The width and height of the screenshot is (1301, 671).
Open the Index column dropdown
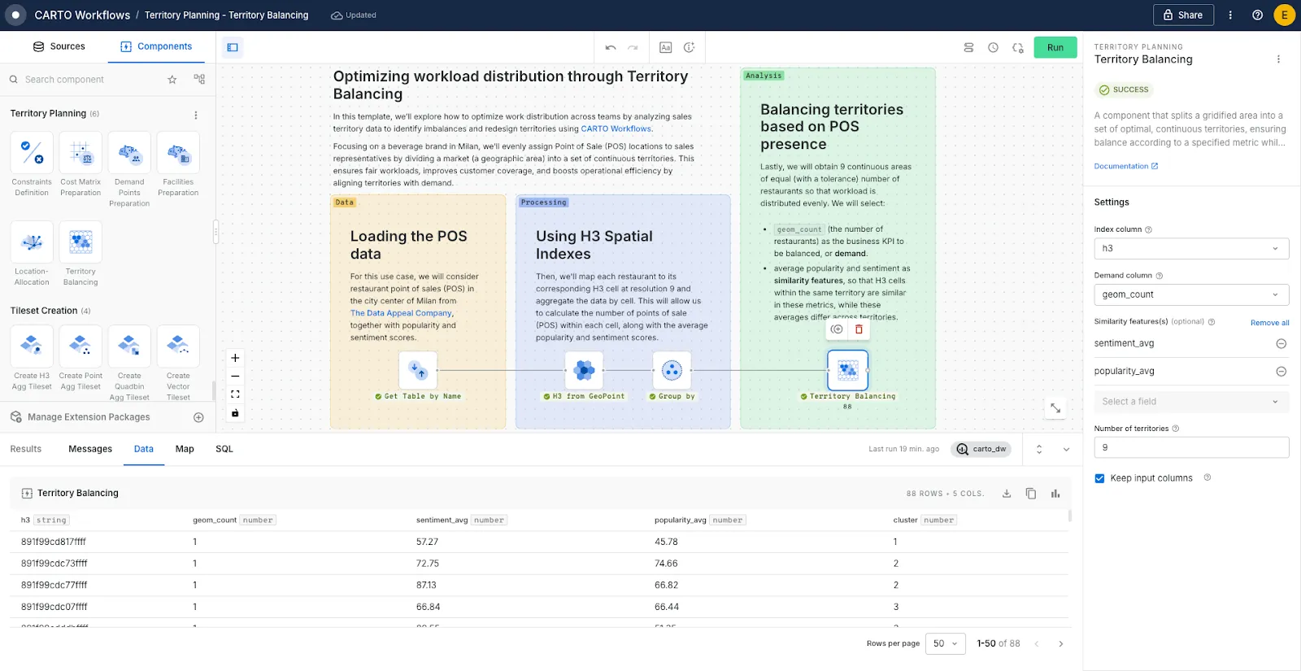point(1191,248)
